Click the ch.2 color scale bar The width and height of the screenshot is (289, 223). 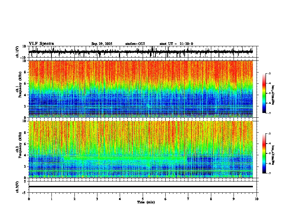coord(264,153)
